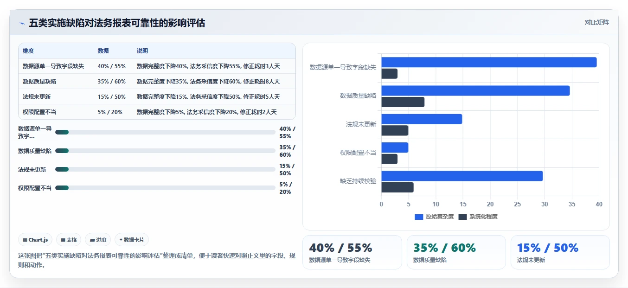
Task: Toggle the 系统化程度 legend dark swatch
Action: click(x=462, y=217)
